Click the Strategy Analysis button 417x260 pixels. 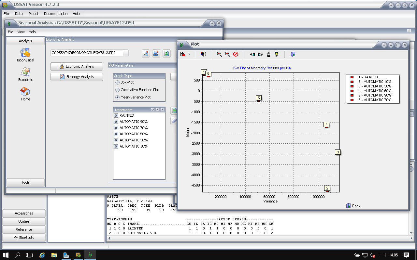click(77, 77)
